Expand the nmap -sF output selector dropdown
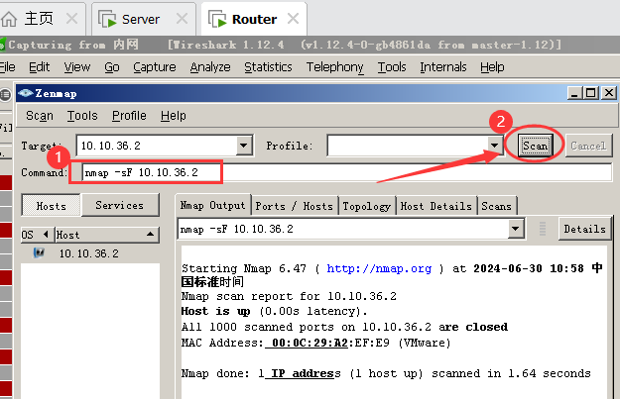 [516, 229]
